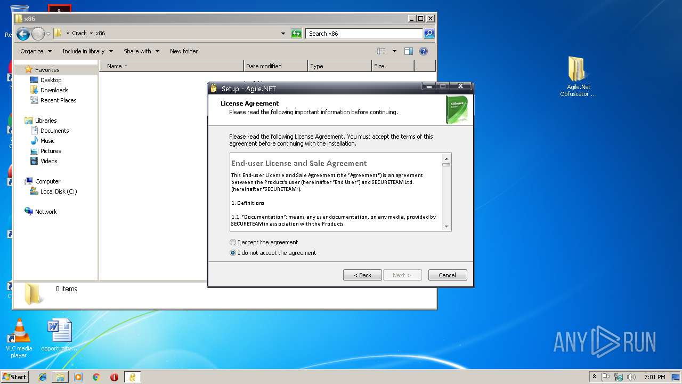
Task: Go forward in Explorer x86 window
Action: (38, 34)
